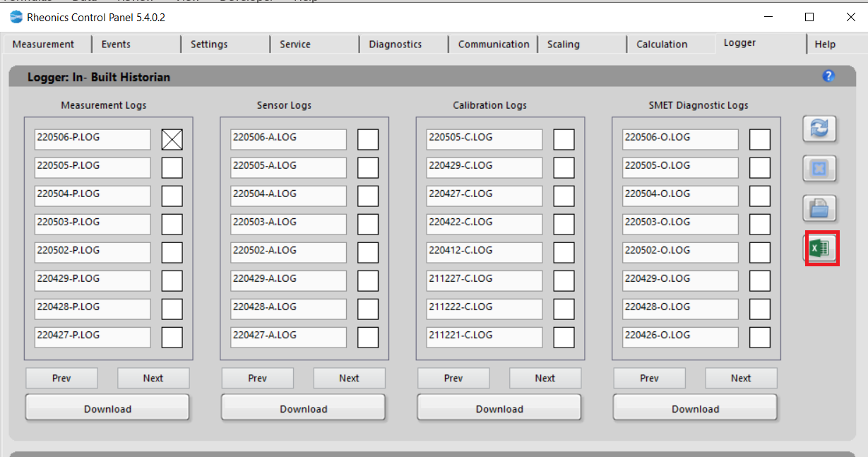This screenshot has width=868, height=457.
Task: Click Next under Measurement Logs
Action: 153,378
